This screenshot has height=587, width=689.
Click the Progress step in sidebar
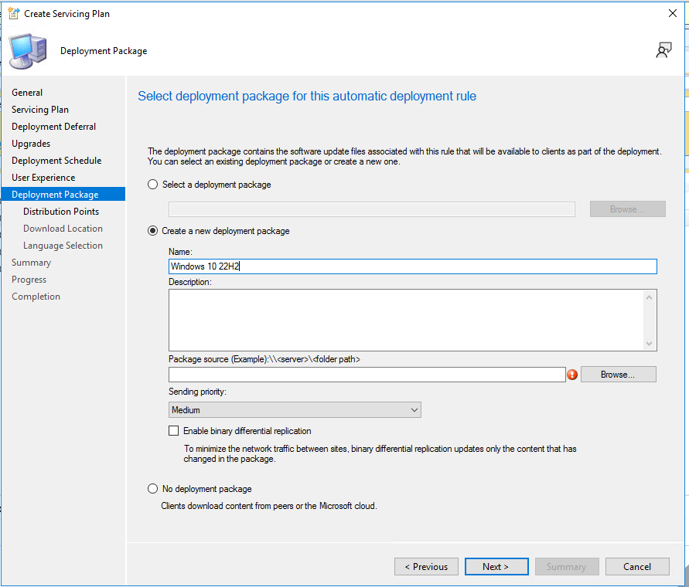click(x=29, y=280)
